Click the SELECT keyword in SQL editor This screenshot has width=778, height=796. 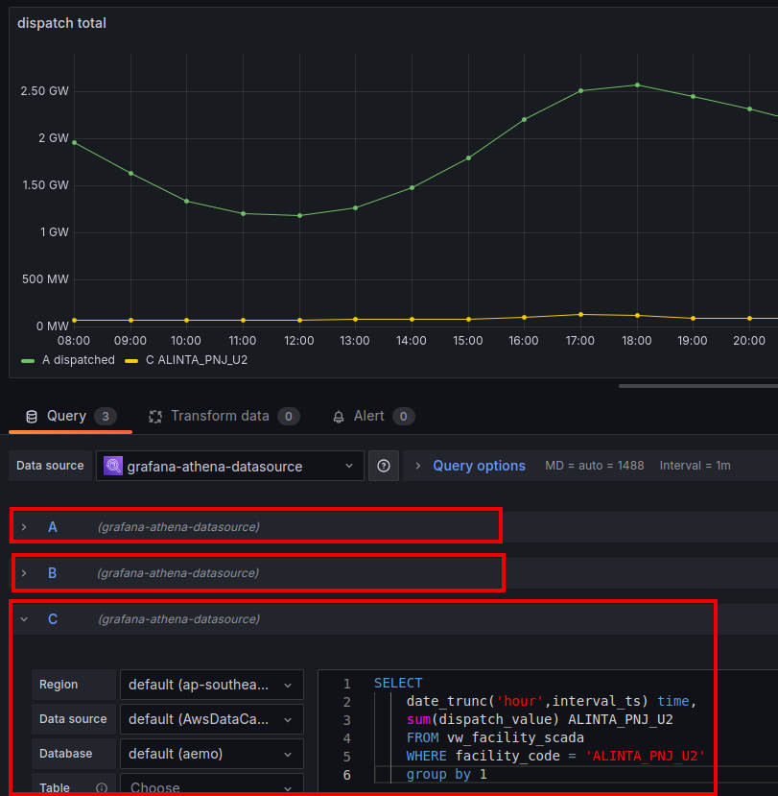tap(398, 683)
